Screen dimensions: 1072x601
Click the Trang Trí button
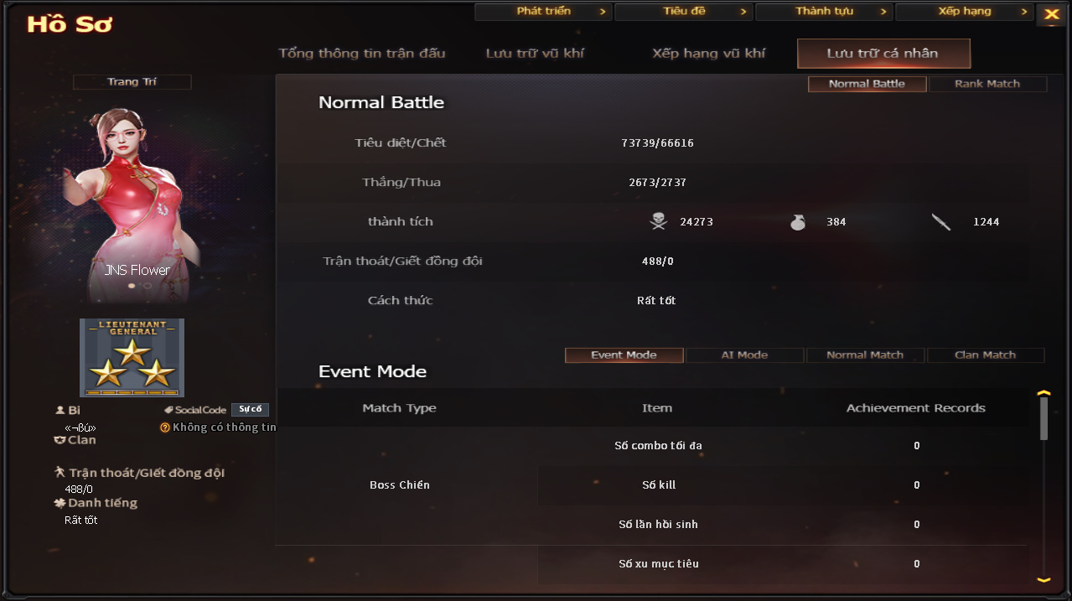[x=132, y=82]
